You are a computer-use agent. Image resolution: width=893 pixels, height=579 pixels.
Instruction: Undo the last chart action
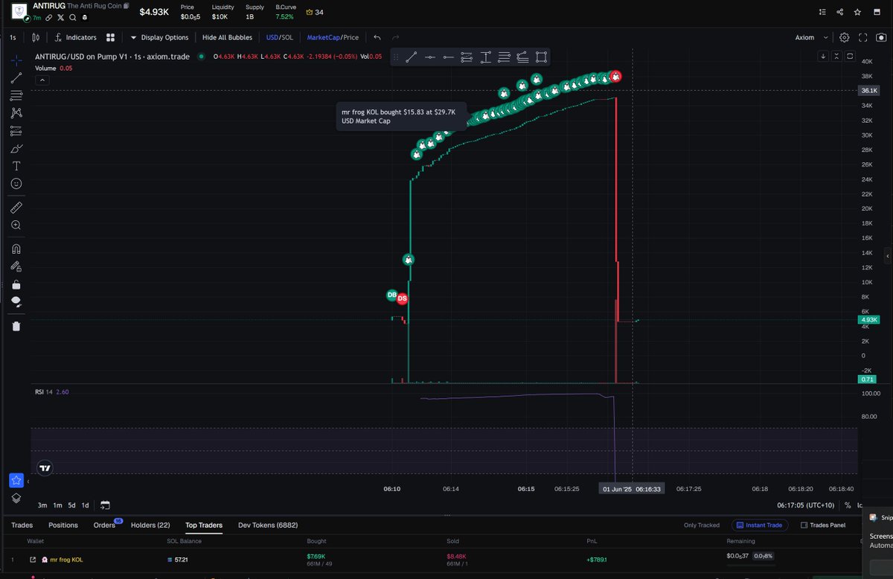377,37
